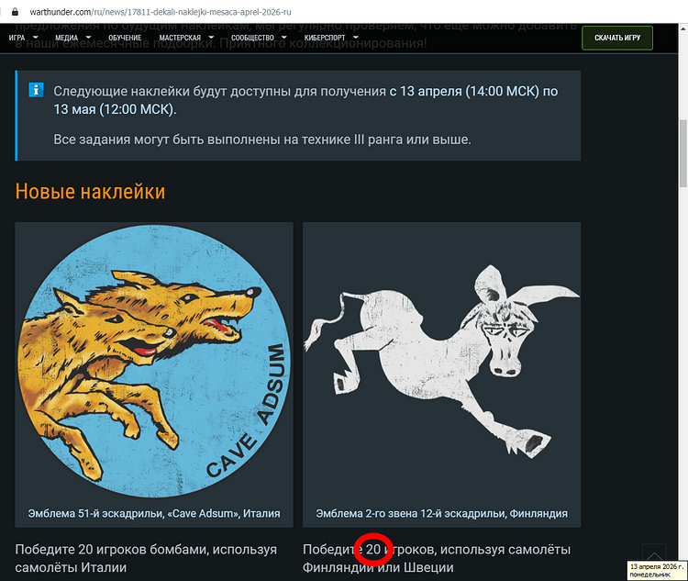Image resolution: width=688 pixels, height=581 pixels.
Task: Click the scroll-to-top arrow icon
Action: point(654,554)
